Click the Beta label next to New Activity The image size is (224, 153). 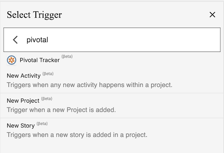48,74
